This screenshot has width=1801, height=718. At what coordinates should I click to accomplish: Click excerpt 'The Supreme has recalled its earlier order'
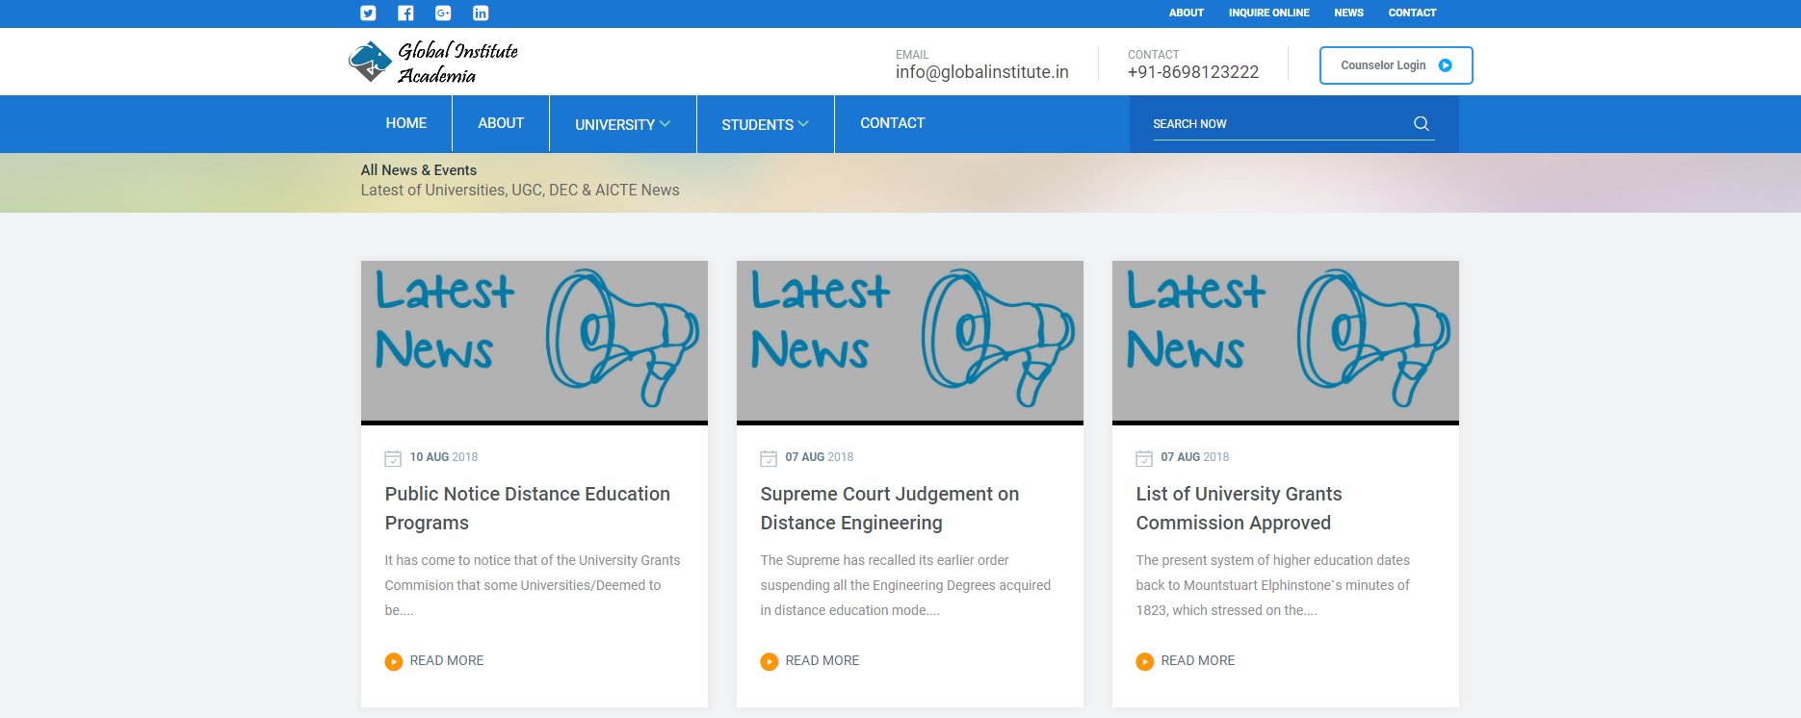coord(905,585)
